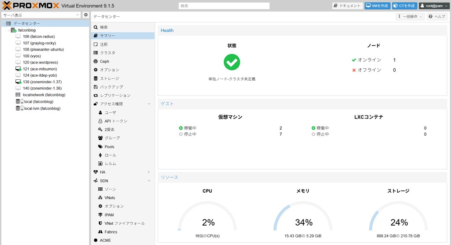
Task: Click the running VM 121 monitor icon
Action: (x=18, y=69)
